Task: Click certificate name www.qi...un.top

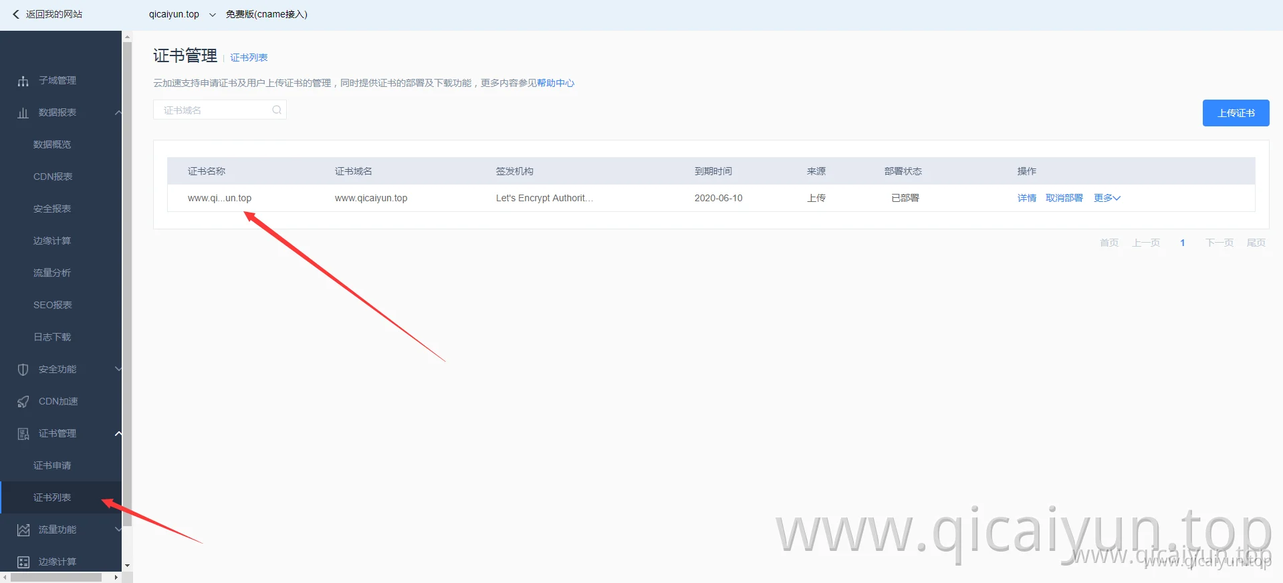Action: [220, 198]
